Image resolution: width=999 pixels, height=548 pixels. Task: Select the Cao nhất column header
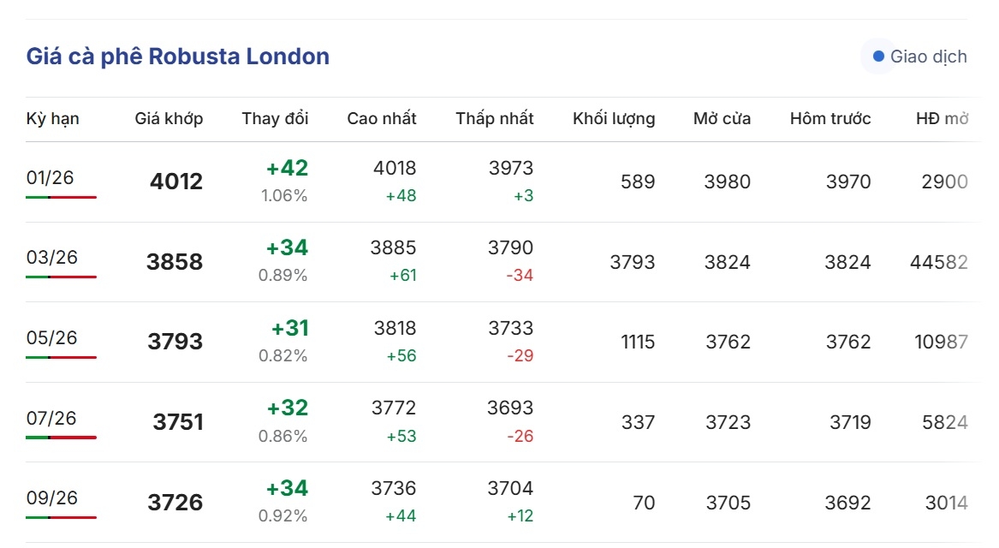[x=382, y=119]
